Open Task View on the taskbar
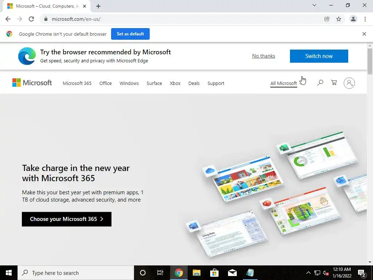Viewport: 373px width, 280px height. coord(160,273)
